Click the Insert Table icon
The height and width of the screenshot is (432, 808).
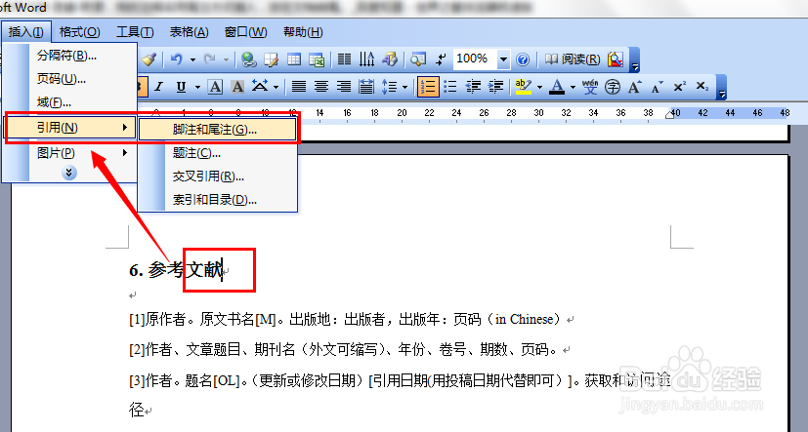294,59
